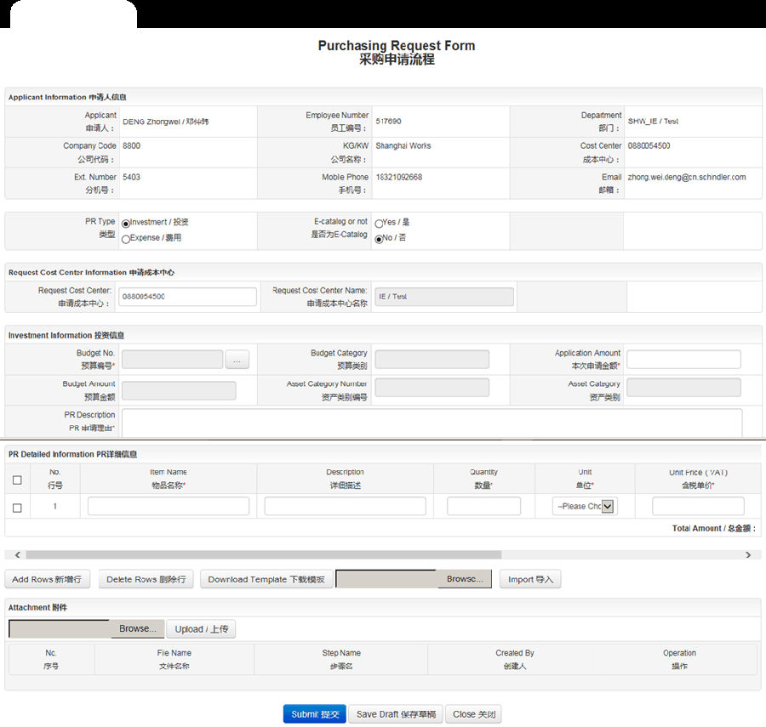Click the Item Name column header
This screenshot has height=727, width=766.
(x=168, y=479)
